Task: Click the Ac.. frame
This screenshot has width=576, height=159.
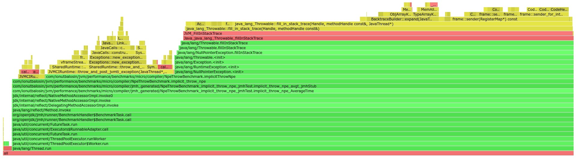Action: click(200, 24)
